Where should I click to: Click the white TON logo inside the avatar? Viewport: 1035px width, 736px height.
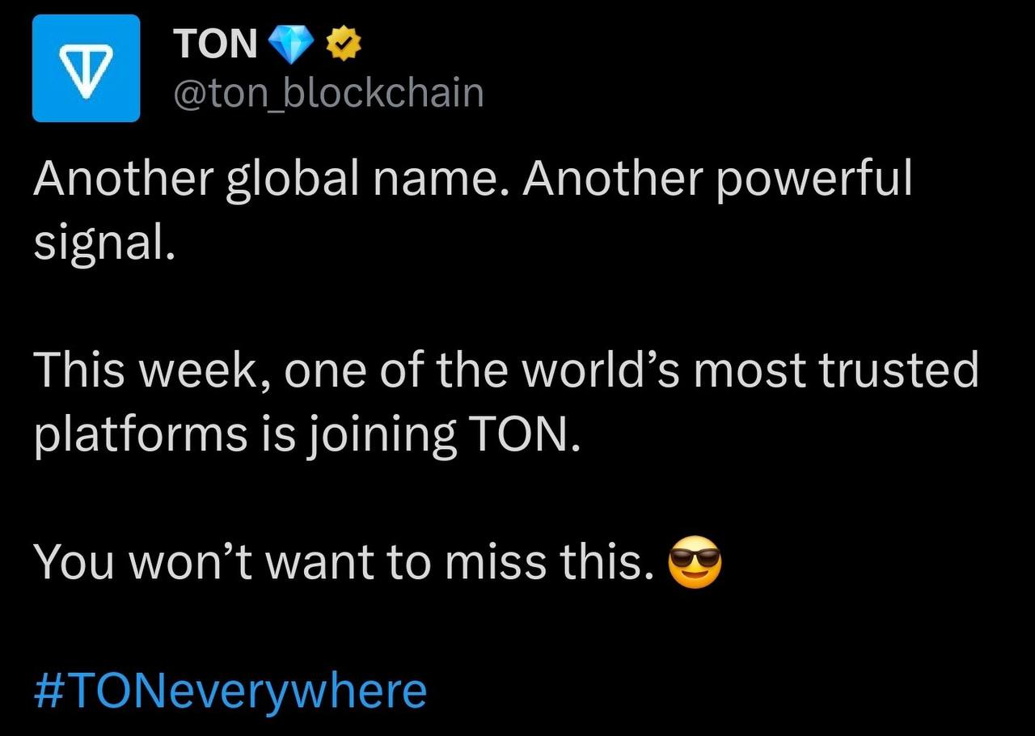coord(87,69)
